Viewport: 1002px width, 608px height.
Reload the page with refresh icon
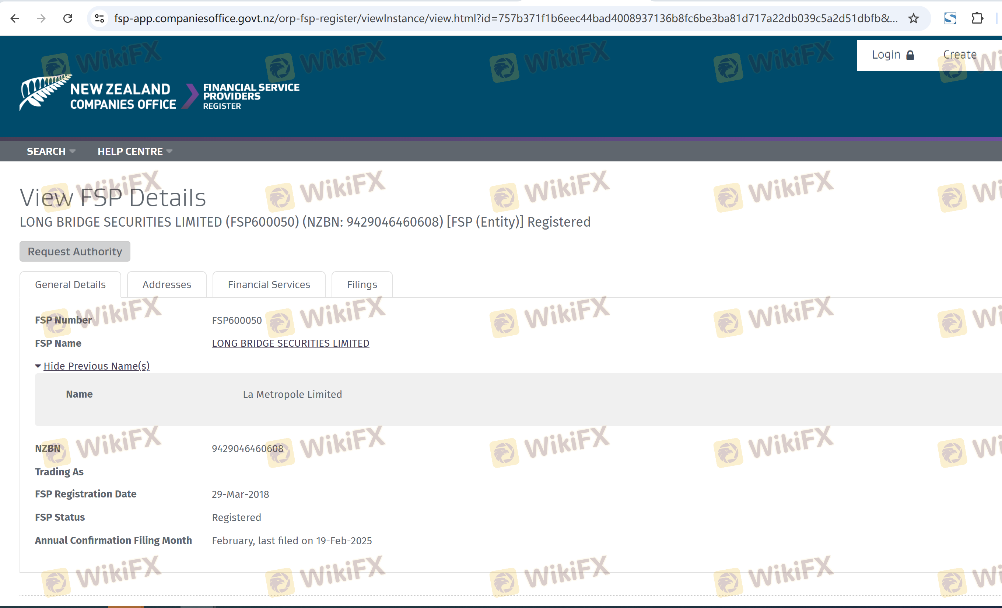[68, 18]
